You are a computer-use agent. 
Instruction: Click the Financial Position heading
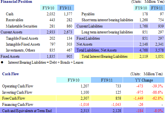click(x=16, y=2)
